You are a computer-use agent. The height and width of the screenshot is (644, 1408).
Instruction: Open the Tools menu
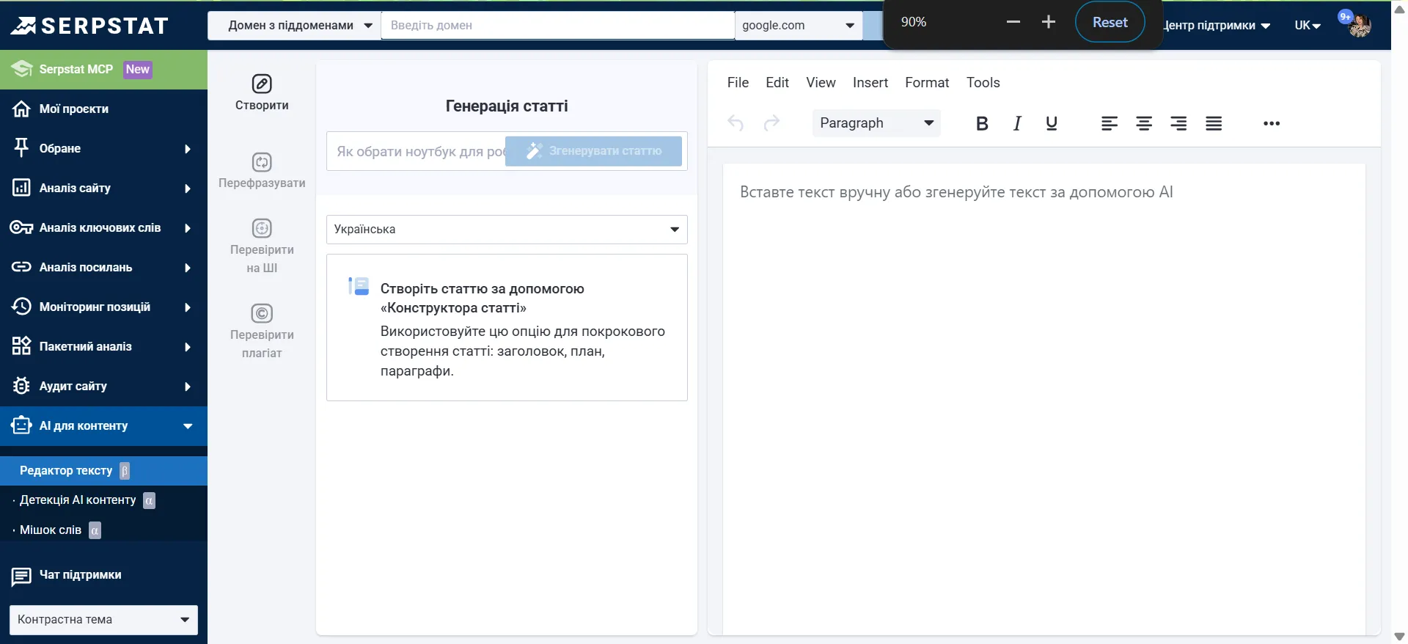(983, 83)
